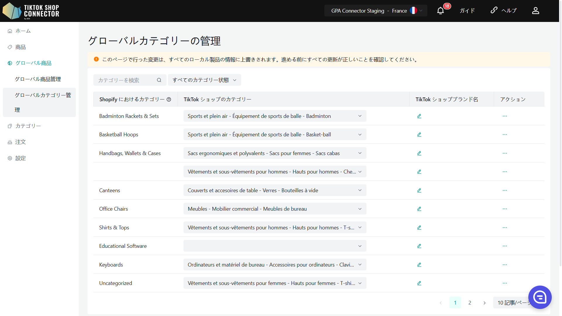Click the search magnifier icon

pyautogui.click(x=159, y=80)
